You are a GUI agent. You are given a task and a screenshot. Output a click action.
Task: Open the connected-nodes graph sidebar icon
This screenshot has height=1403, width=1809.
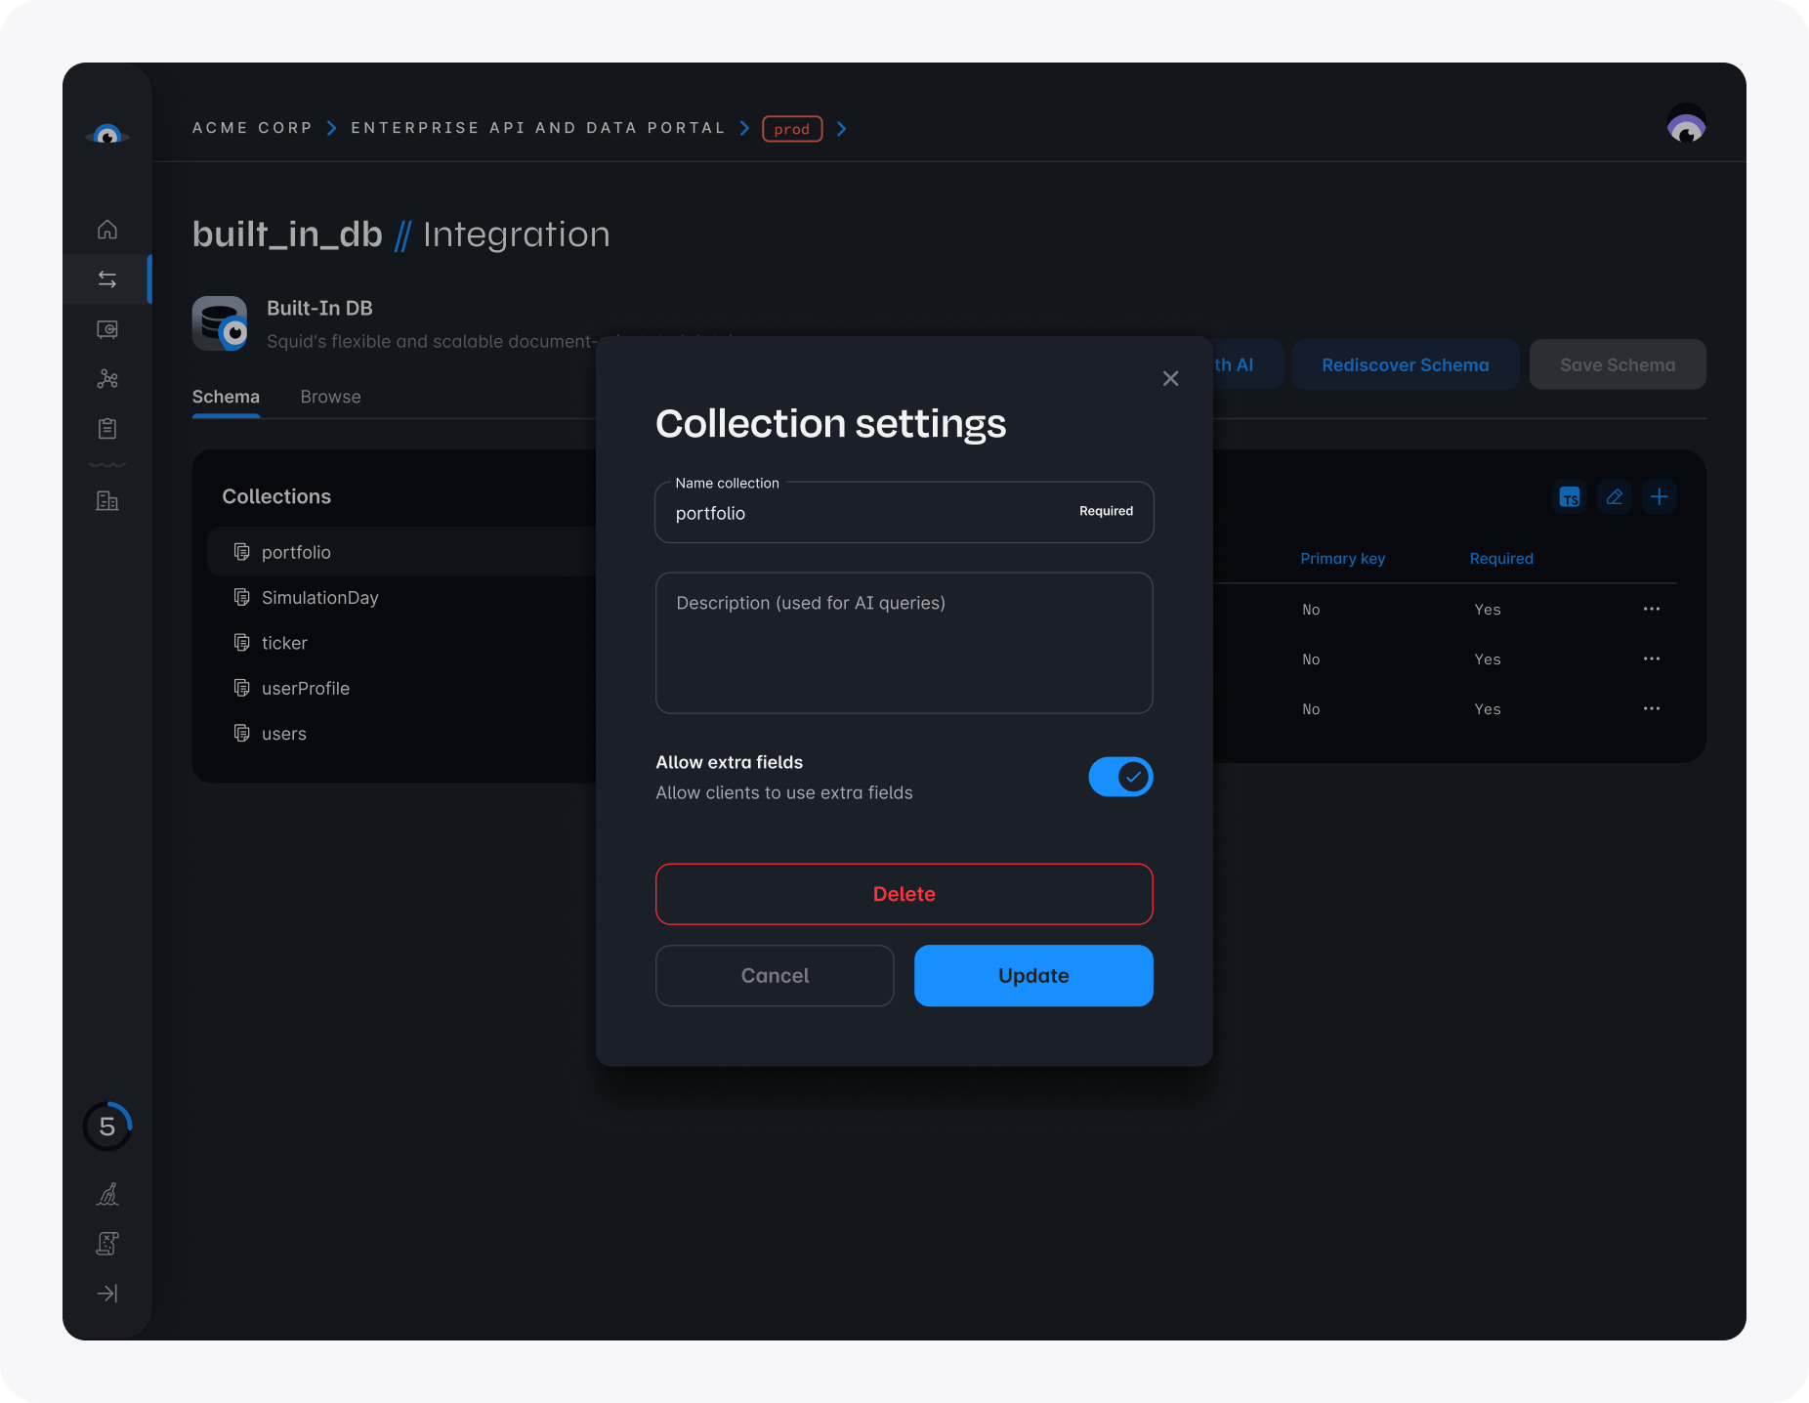107,379
